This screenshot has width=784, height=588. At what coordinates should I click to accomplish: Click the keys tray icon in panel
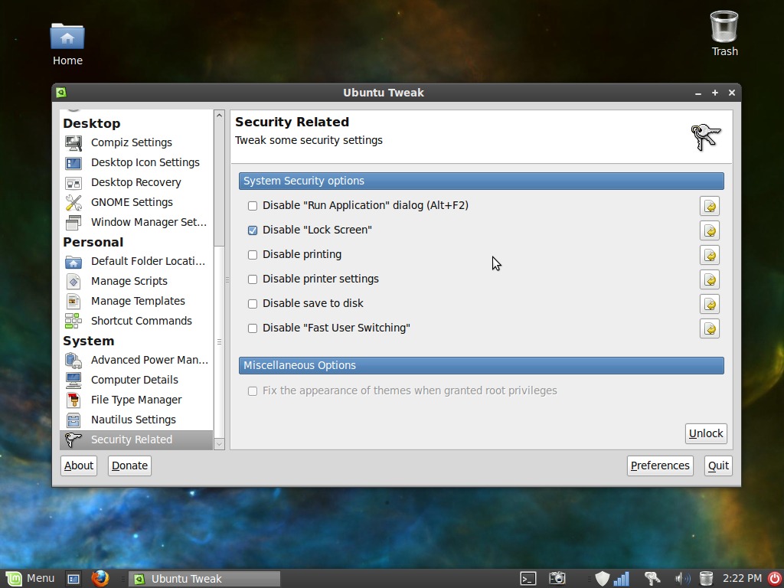652,579
